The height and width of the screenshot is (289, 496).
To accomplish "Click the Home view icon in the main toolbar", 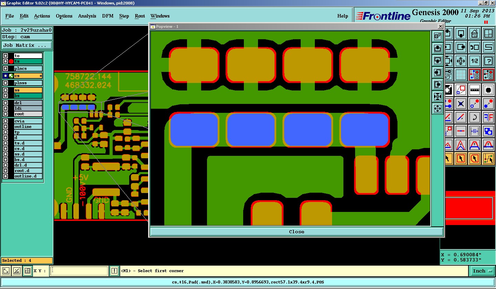I will tap(475, 34).
